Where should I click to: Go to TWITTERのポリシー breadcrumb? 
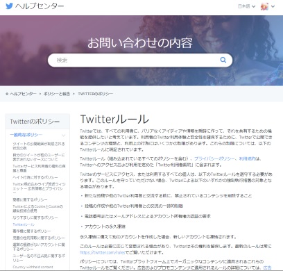click(96, 94)
